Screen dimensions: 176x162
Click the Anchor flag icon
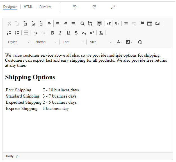[142, 24]
